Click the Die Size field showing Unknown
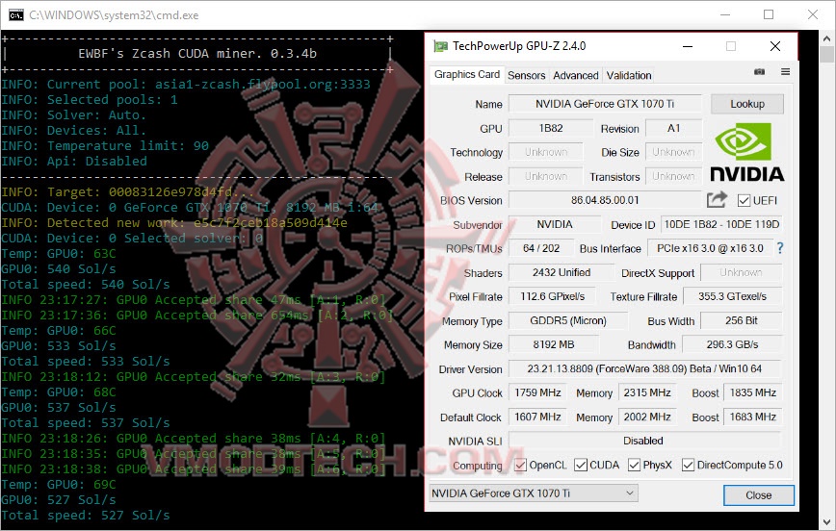This screenshot has width=836, height=531. tap(674, 152)
